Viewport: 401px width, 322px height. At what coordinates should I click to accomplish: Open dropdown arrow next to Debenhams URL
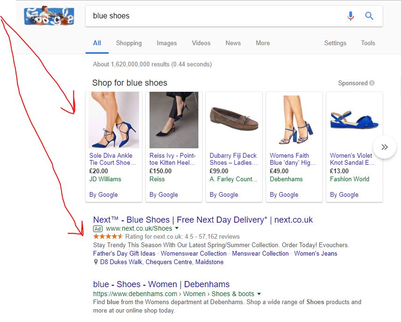[x=259, y=294]
